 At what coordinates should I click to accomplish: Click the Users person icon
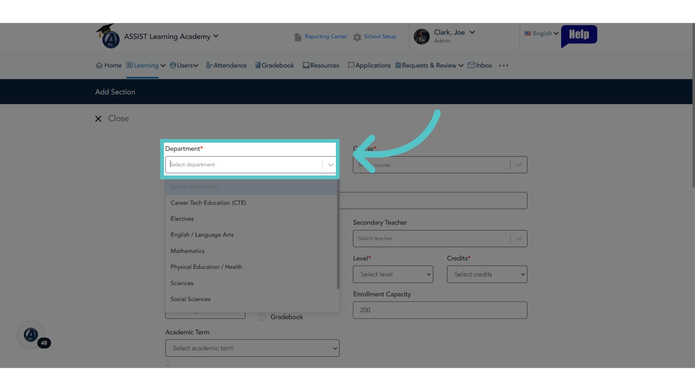[x=173, y=65]
